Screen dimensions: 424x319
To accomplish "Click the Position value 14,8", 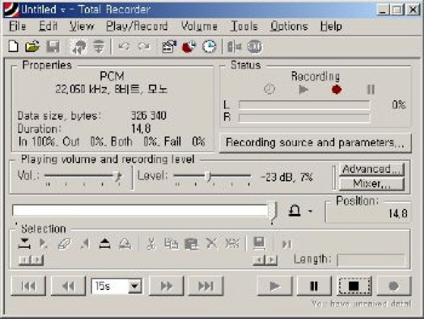I will (x=398, y=214).
